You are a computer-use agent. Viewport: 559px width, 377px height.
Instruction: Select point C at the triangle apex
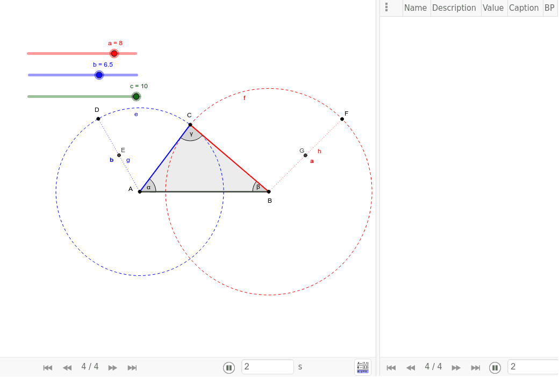click(190, 125)
